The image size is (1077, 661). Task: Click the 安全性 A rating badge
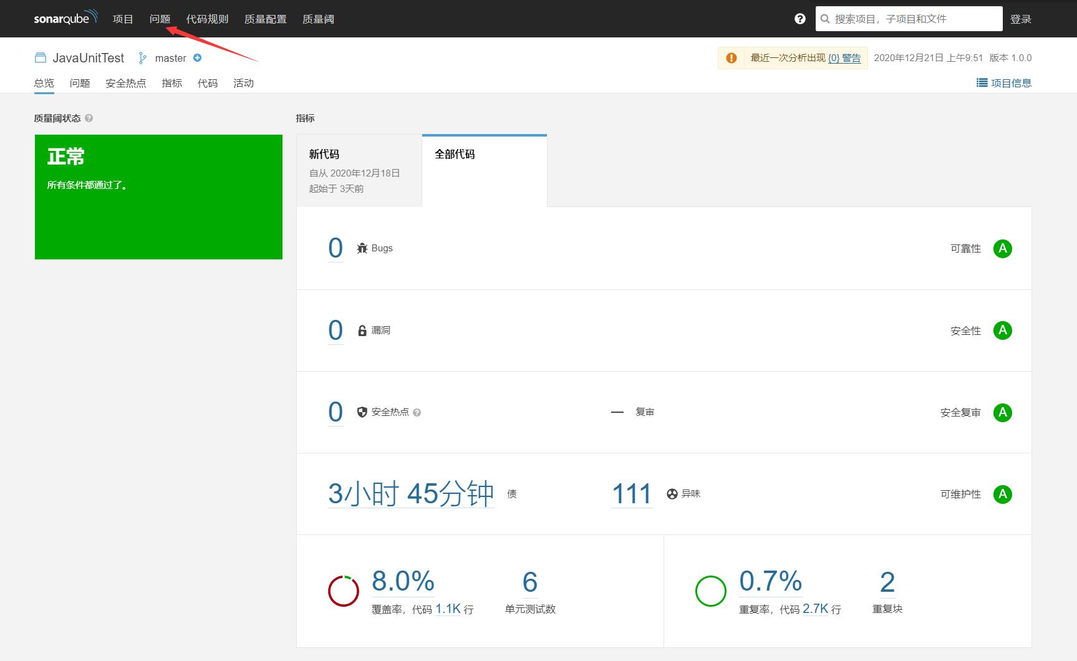(x=1003, y=330)
